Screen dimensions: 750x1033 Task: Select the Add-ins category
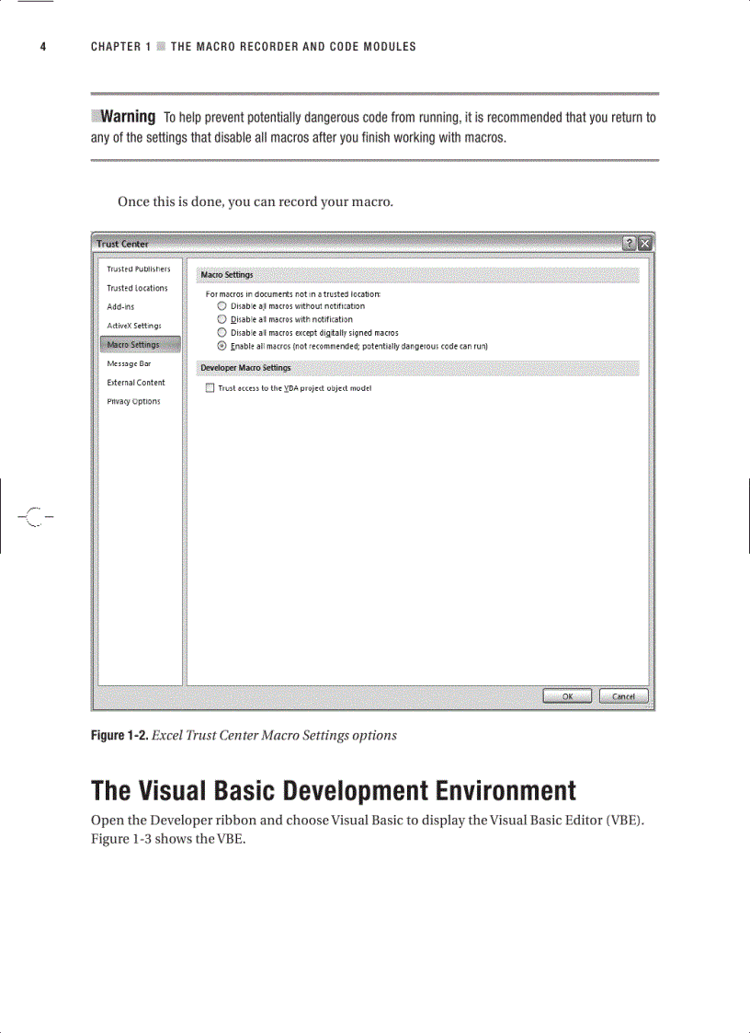point(119,306)
